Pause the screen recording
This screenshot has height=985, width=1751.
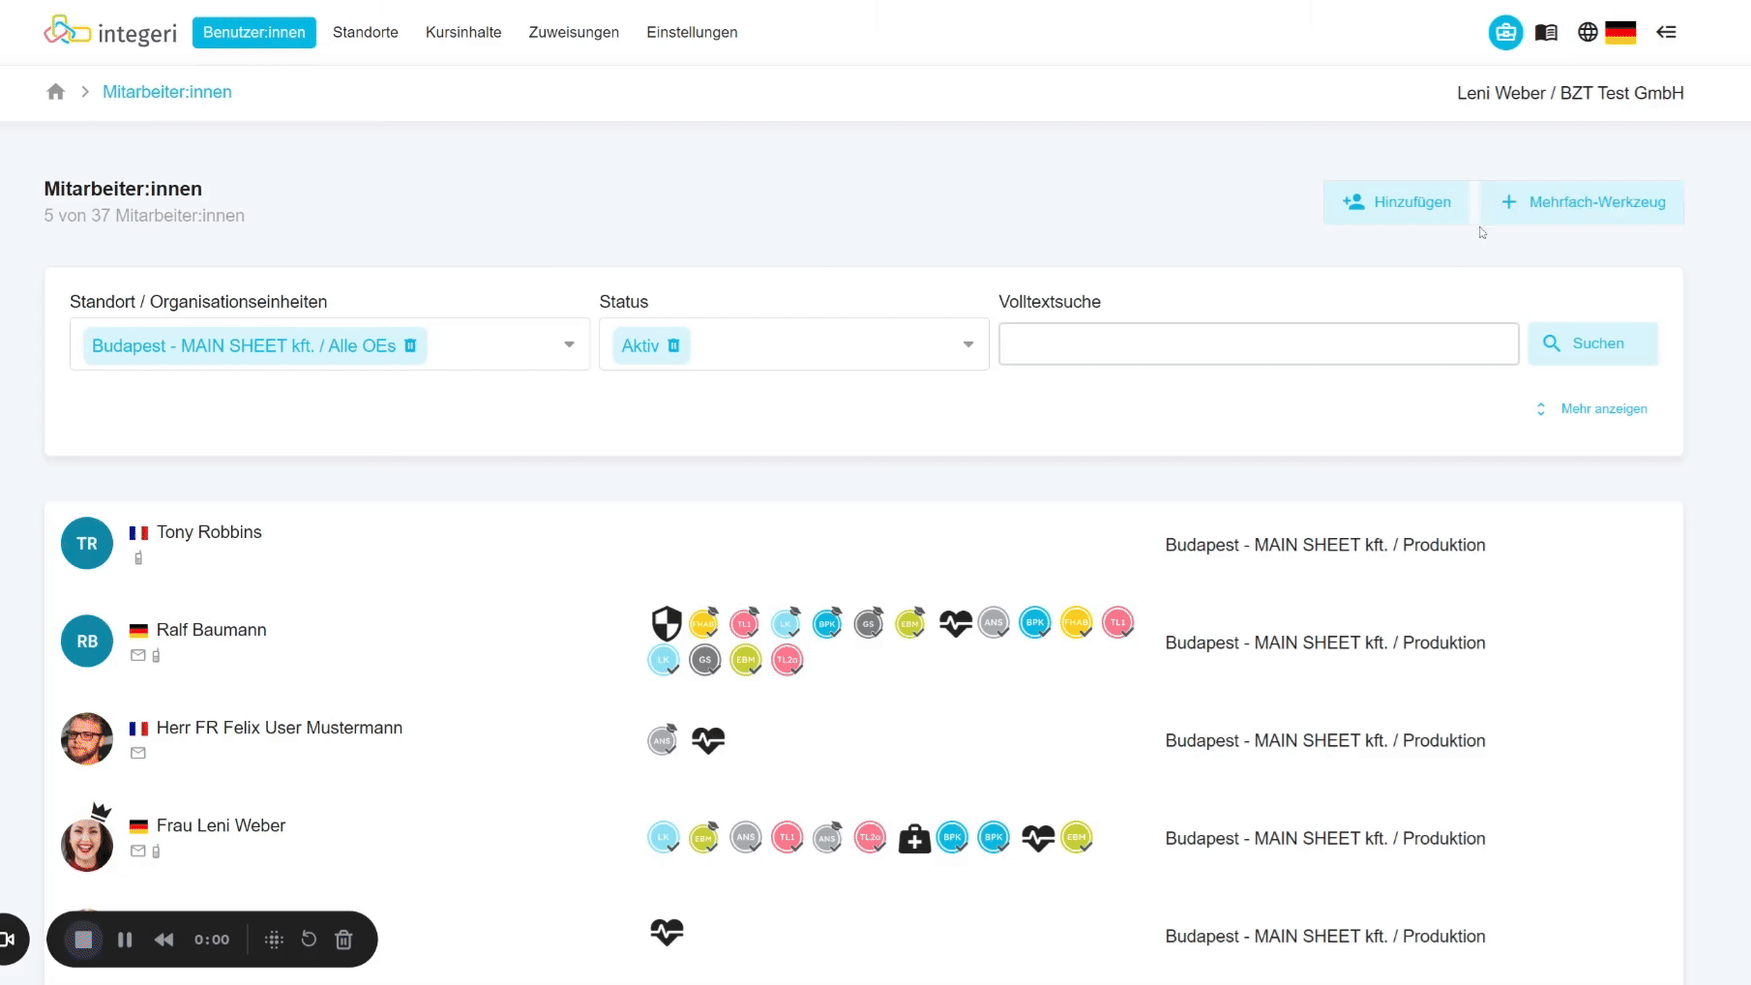coord(125,940)
